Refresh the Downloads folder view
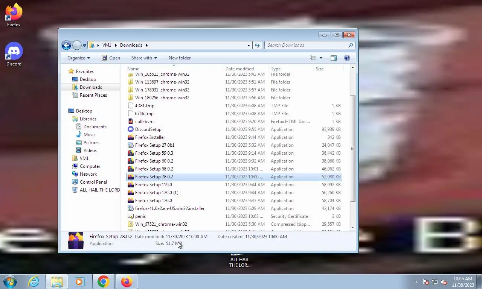 (x=257, y=45)
